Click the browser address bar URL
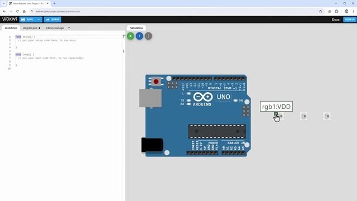The width and height of the screenshot is (357, 201). point(58,11)
